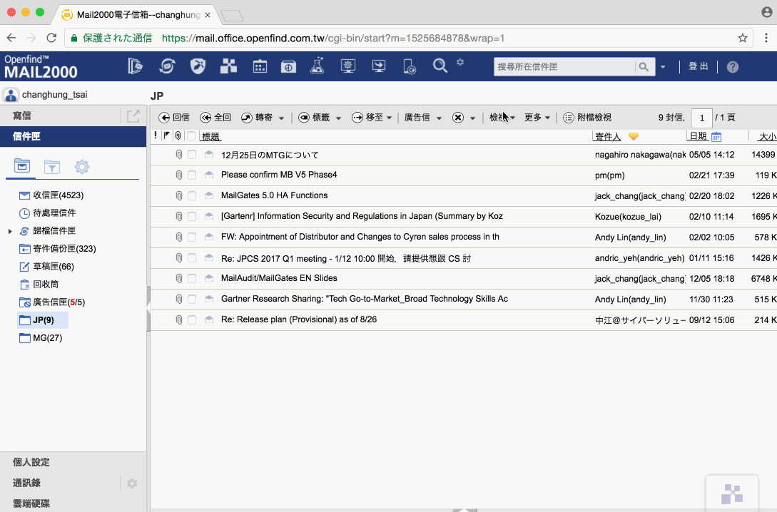Expand the 標籤 dropdown arrow
This screenshot has height=512, width=777.
[x=338, y=118]
